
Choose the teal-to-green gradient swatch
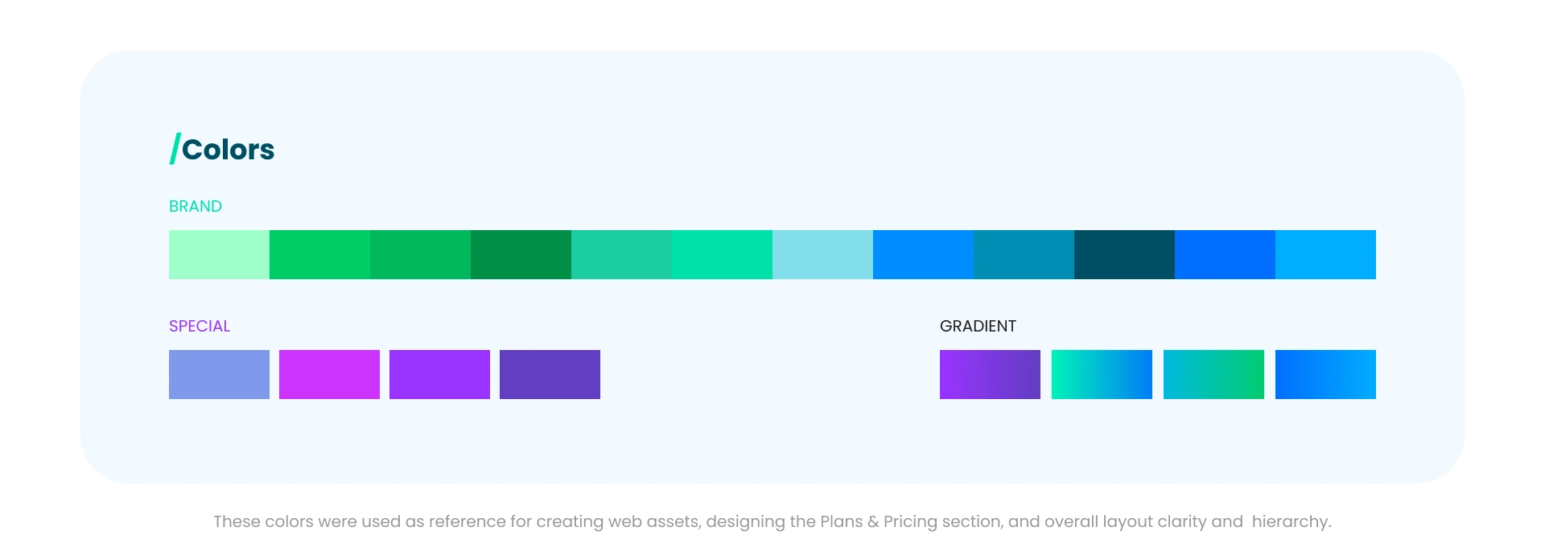point(1213,374)
